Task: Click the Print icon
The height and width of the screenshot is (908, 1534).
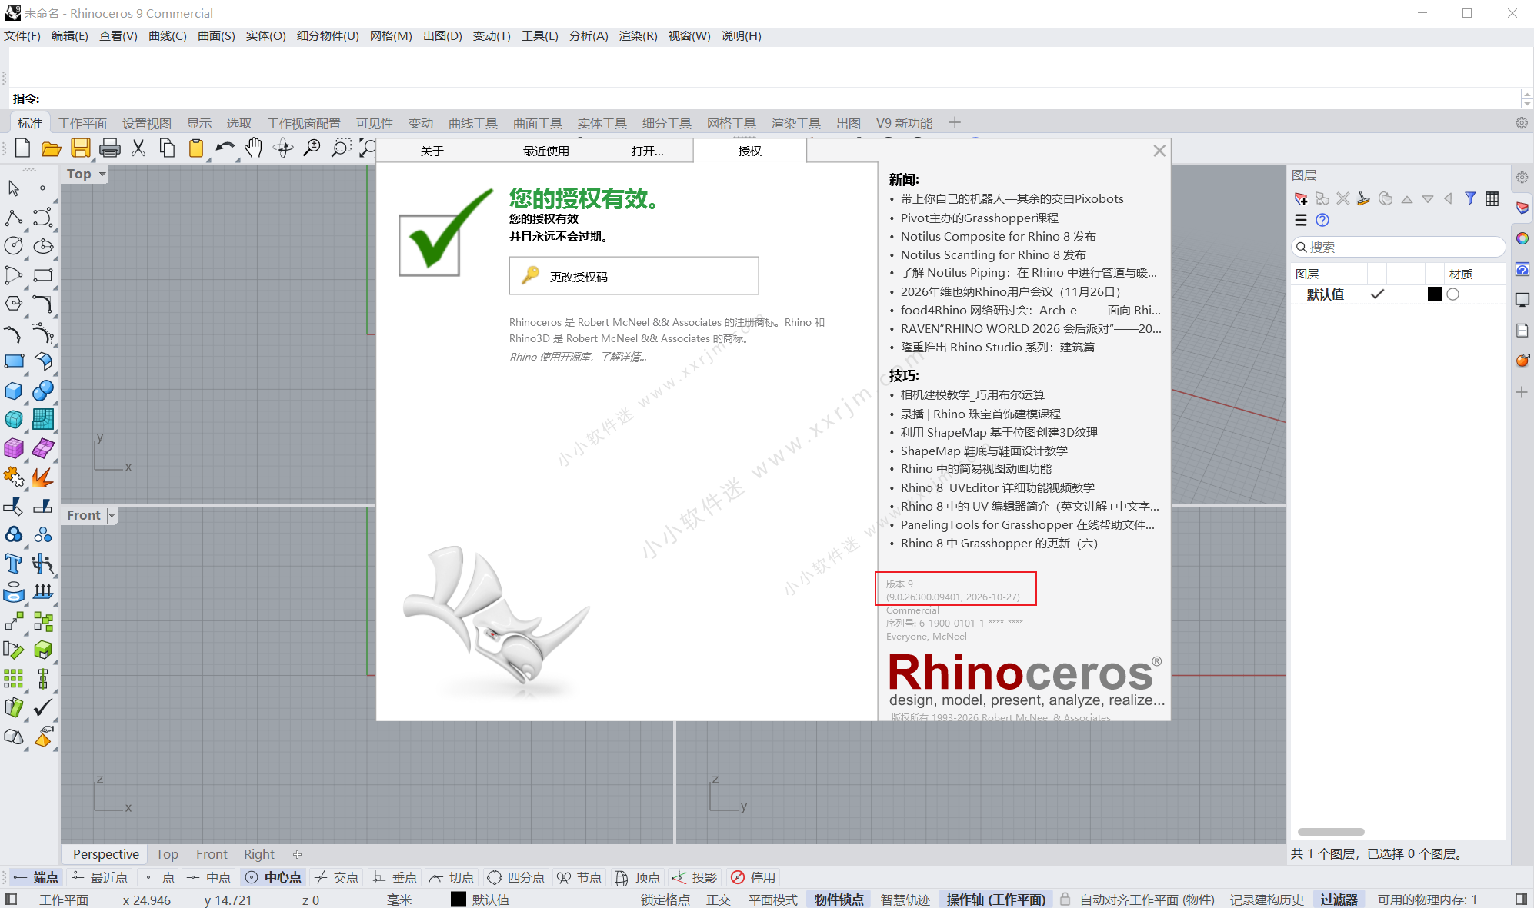Action: pyautogui.click(x=109, y=148)
